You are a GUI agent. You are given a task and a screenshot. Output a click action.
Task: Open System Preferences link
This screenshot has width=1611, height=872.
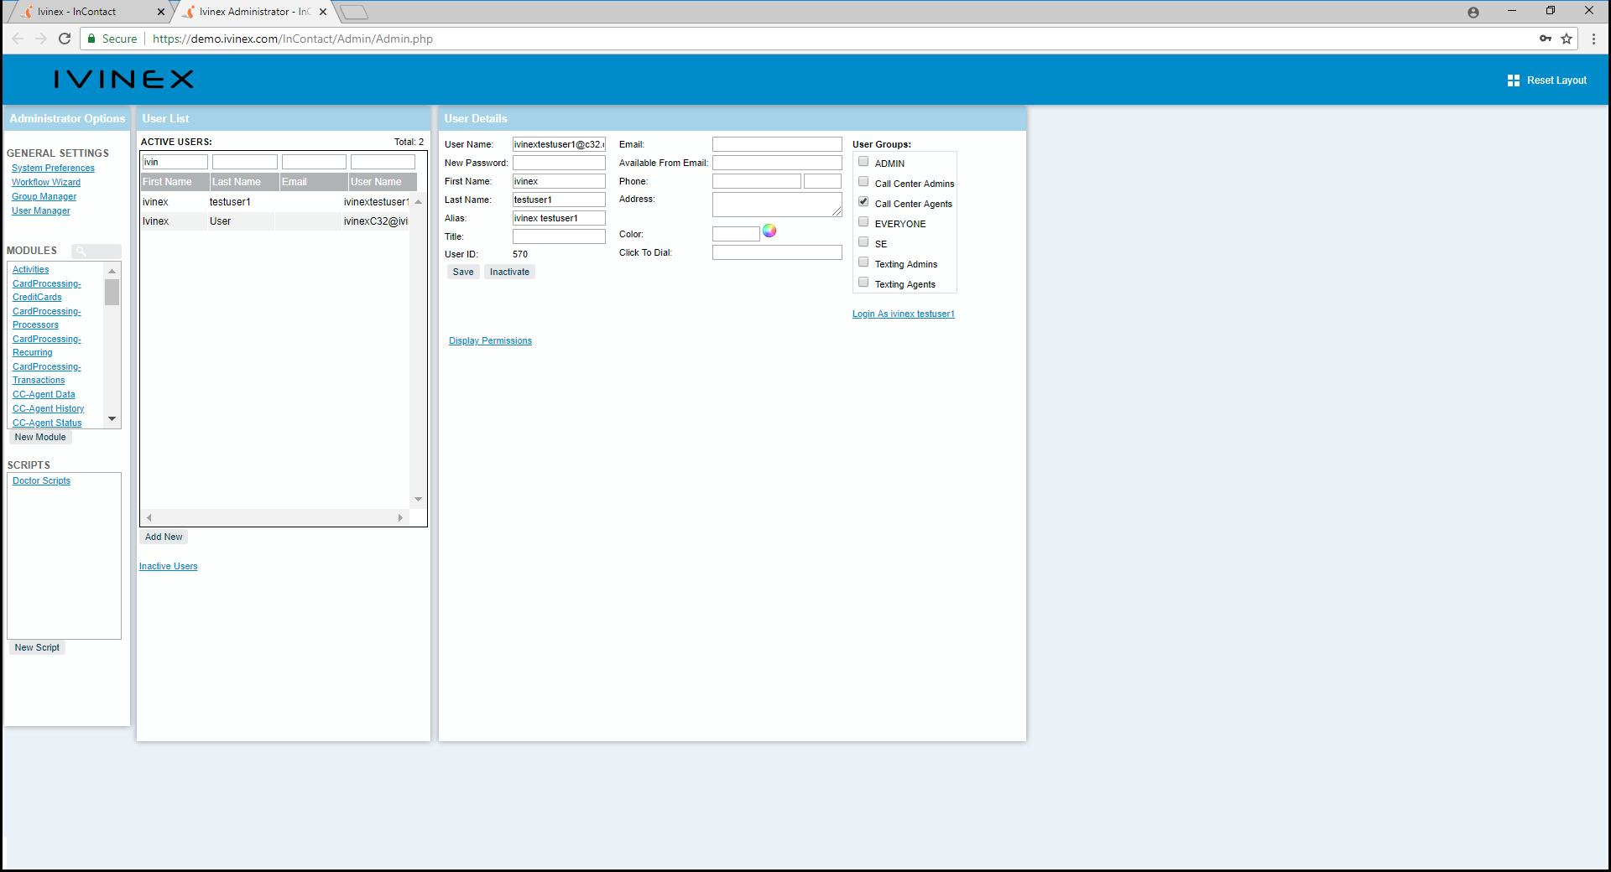click(x=53, y=169)
